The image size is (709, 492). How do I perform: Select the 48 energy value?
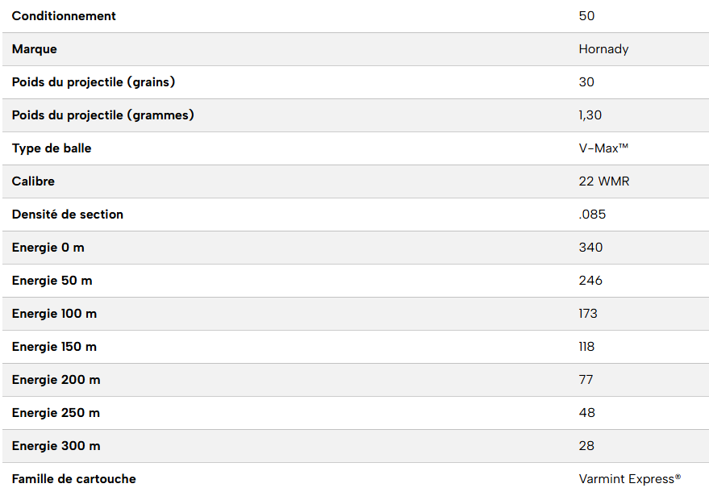[x=586, y=413]
